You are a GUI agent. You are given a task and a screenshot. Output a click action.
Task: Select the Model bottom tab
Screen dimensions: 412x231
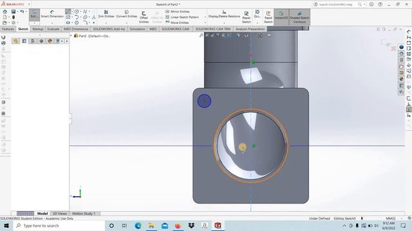coord(42,214)
